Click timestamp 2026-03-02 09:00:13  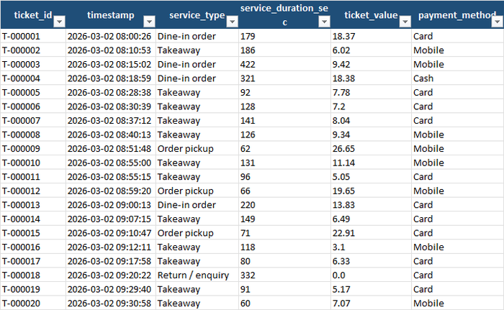click(x=111, y=205)
